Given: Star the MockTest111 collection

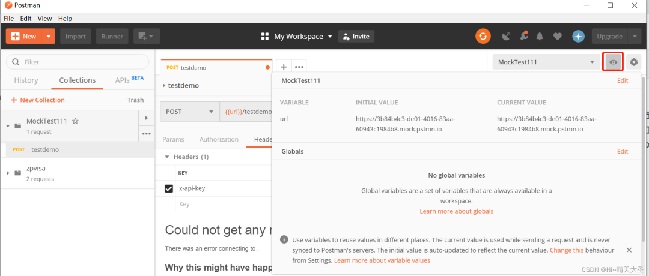Looking at the screenshot, I should (75, 121).
